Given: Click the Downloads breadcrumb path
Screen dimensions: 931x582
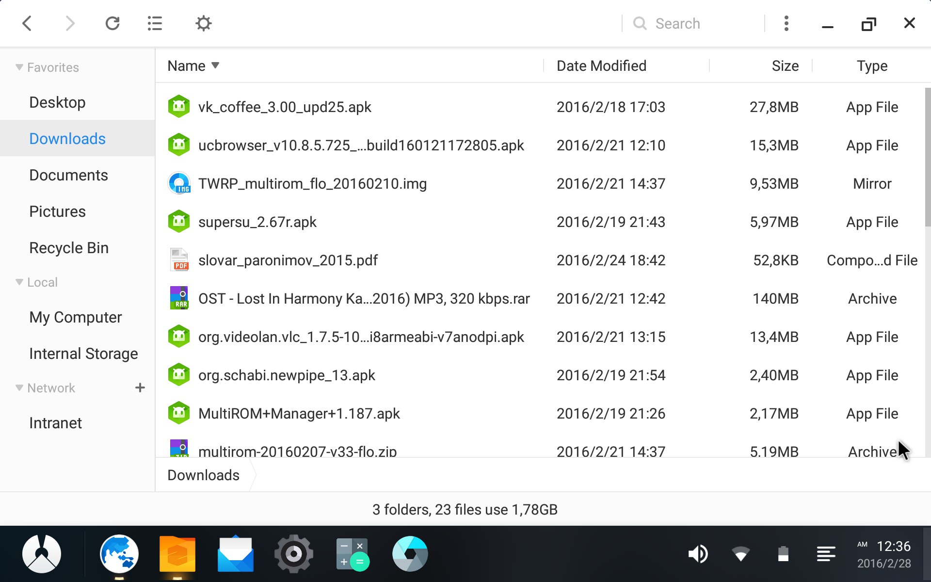Looking at the screenshot, I should [203, 475].
